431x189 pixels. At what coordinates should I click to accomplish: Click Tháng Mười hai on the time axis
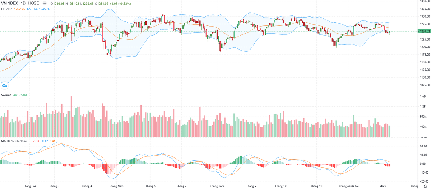click(348, 186)
